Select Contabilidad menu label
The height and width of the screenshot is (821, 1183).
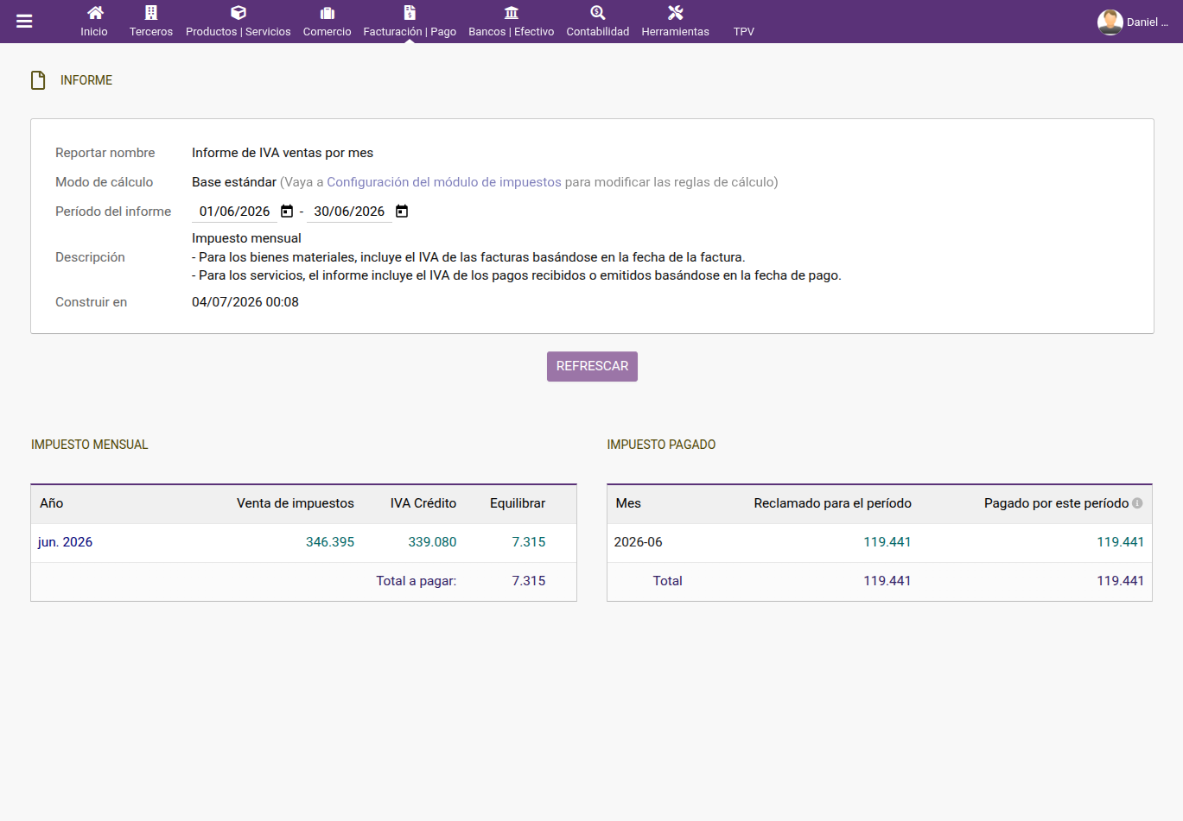click(598, 31)
